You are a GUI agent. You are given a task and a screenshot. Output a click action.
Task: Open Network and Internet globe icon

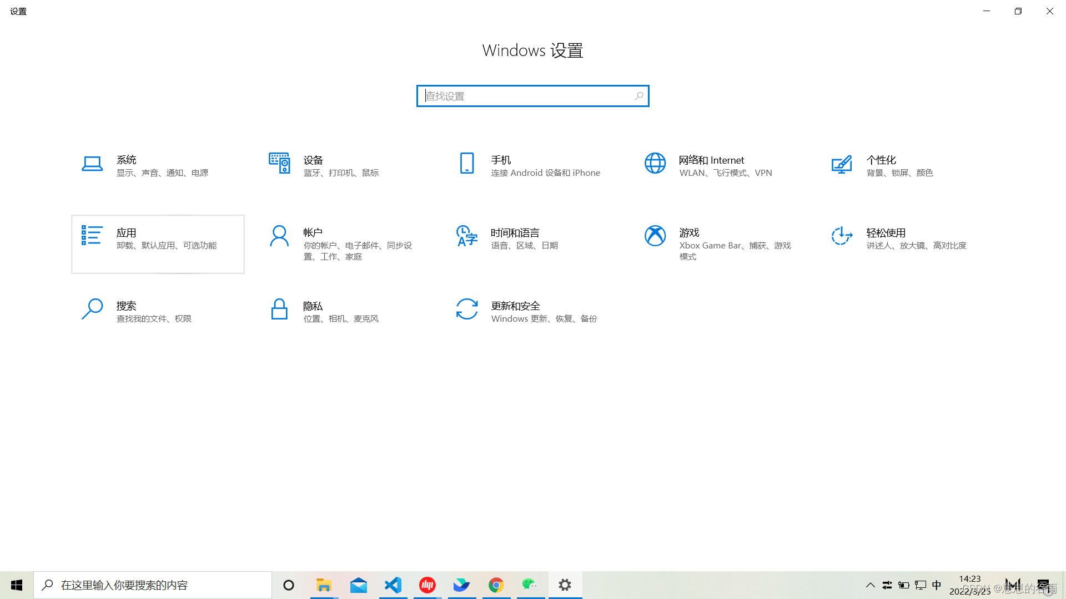(x=655, y=164)
